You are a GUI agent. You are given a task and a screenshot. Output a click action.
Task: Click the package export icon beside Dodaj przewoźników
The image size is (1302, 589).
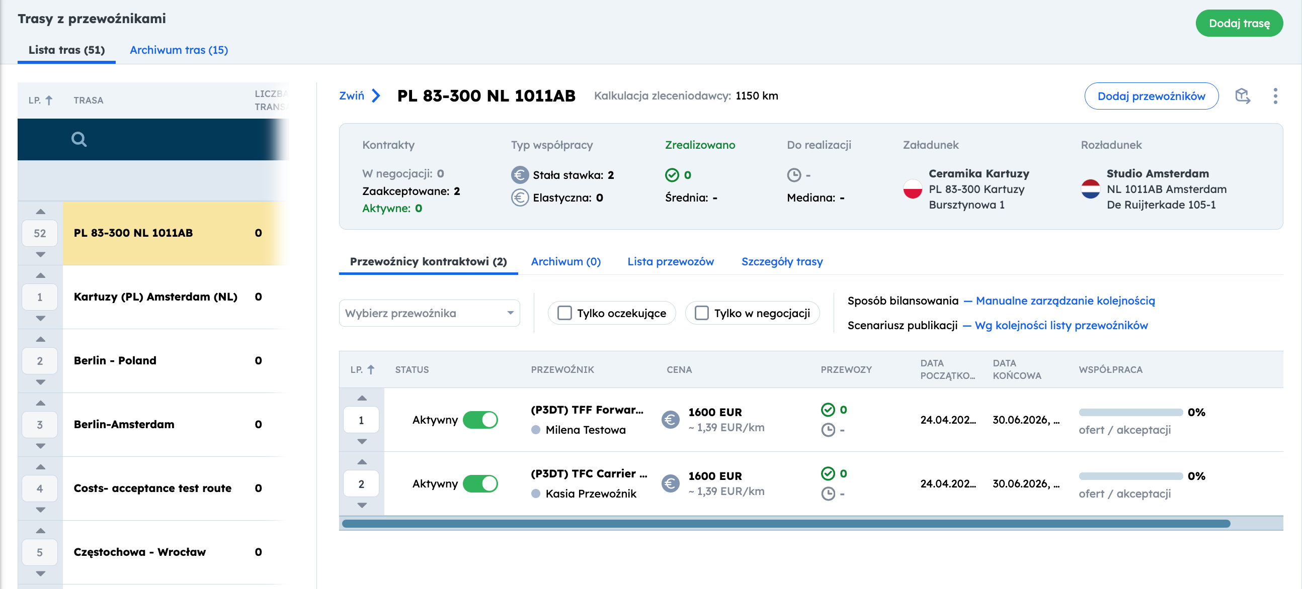click(1242, 96)
